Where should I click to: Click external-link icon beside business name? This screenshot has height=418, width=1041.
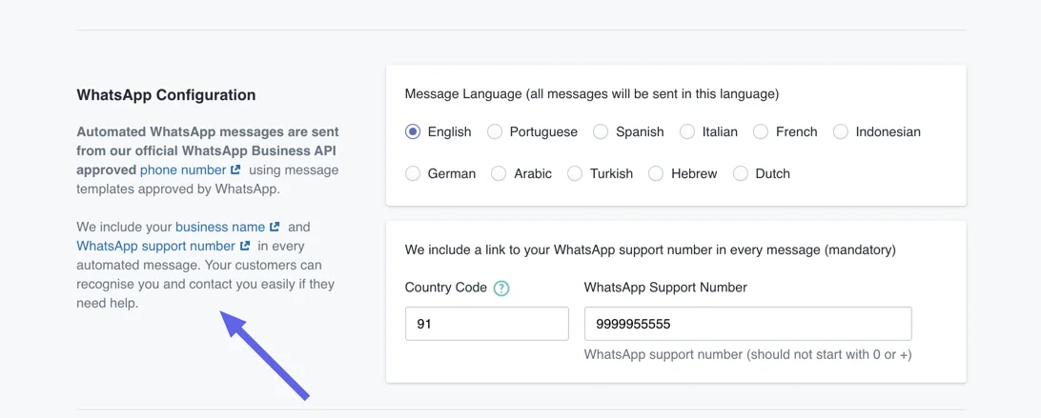275,227
